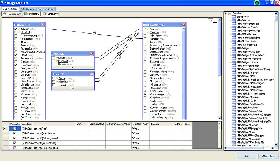The width and height of the screenshot is (280, 161).
Task: Select KHKAkzHauptsatz in table tree
Action: click(x=247, y=41)
